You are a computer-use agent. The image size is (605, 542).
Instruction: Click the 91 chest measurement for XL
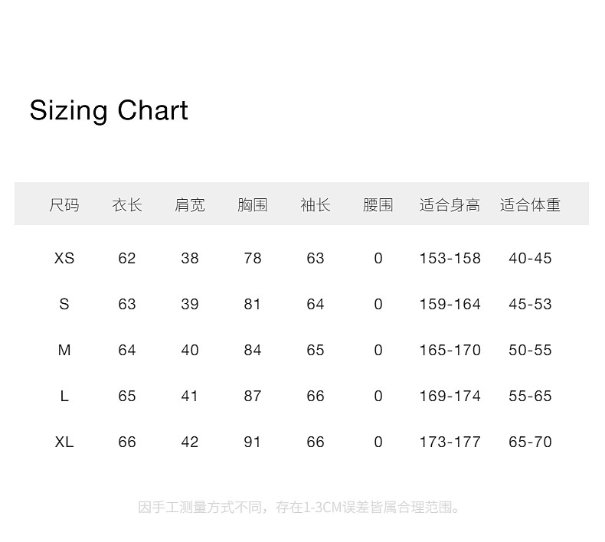click(253, 442)
